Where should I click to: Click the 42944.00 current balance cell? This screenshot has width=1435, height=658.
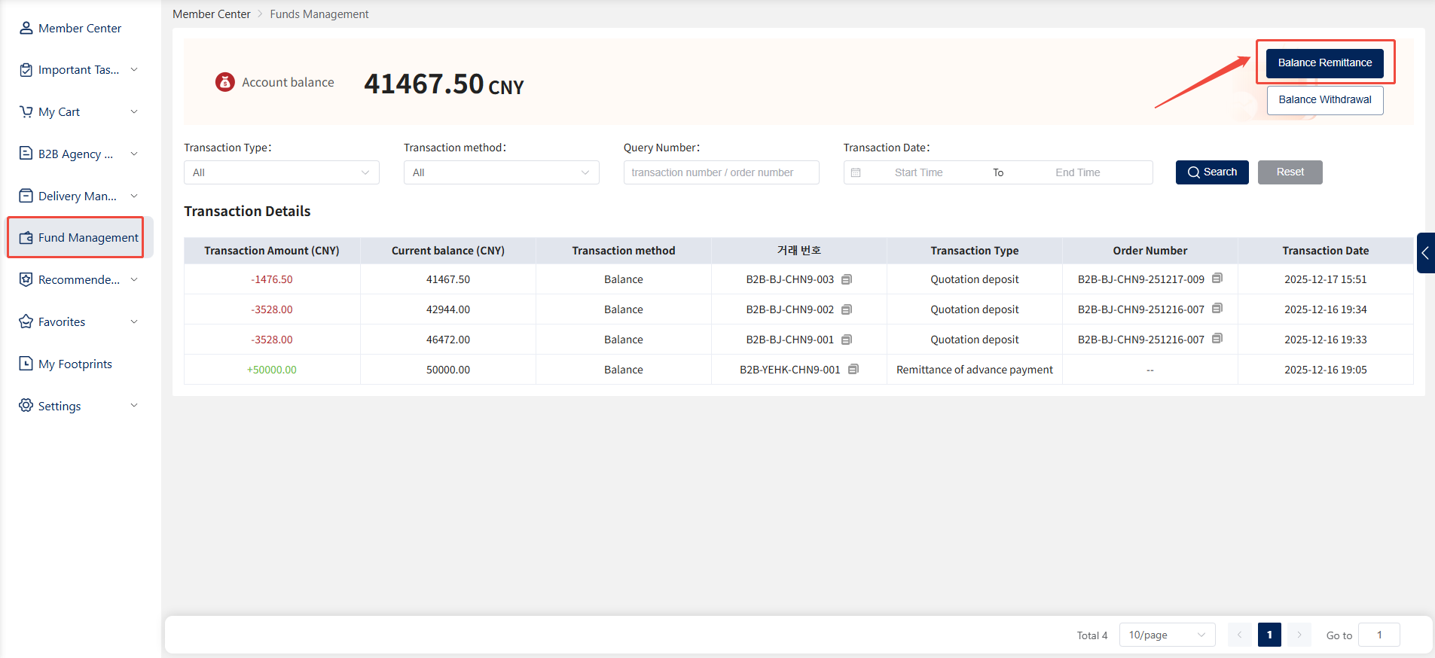click(x=447, y=309)
